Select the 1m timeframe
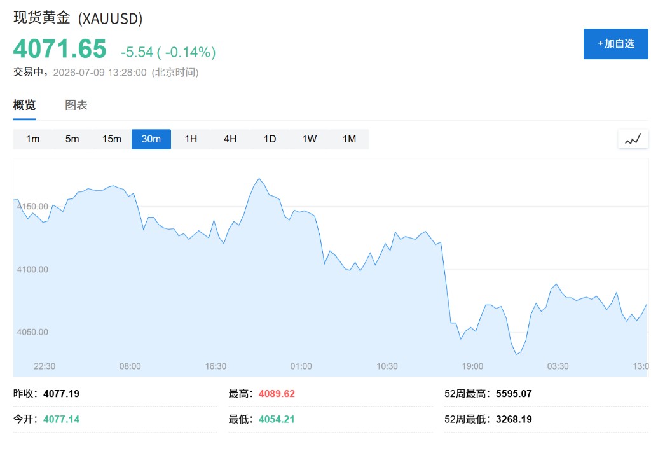651x451 pixels. tap(33, 139)
